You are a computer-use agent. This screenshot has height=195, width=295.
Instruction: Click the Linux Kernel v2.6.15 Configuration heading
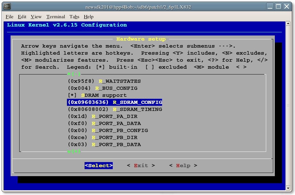67,25
